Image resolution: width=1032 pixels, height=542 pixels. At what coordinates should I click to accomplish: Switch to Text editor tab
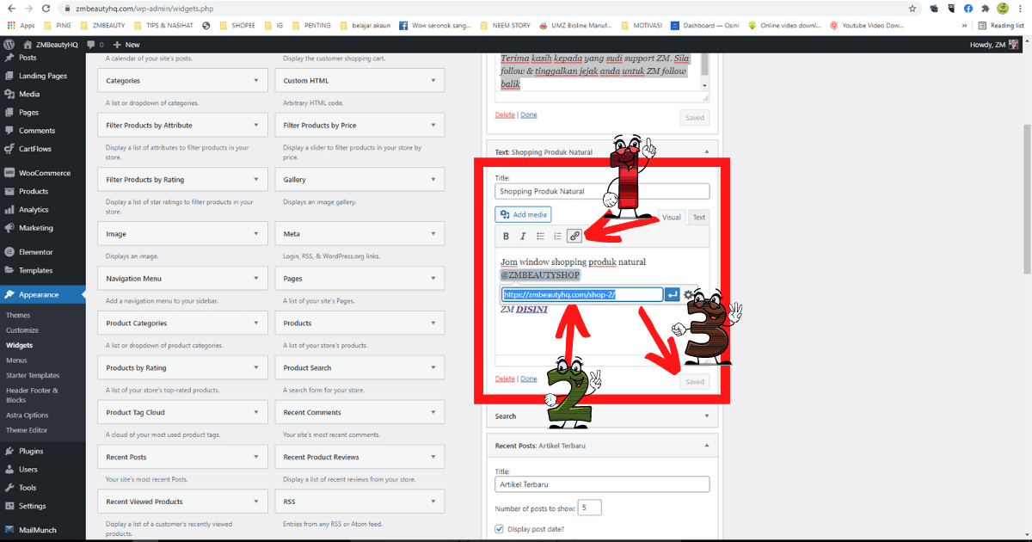[699, 218]
